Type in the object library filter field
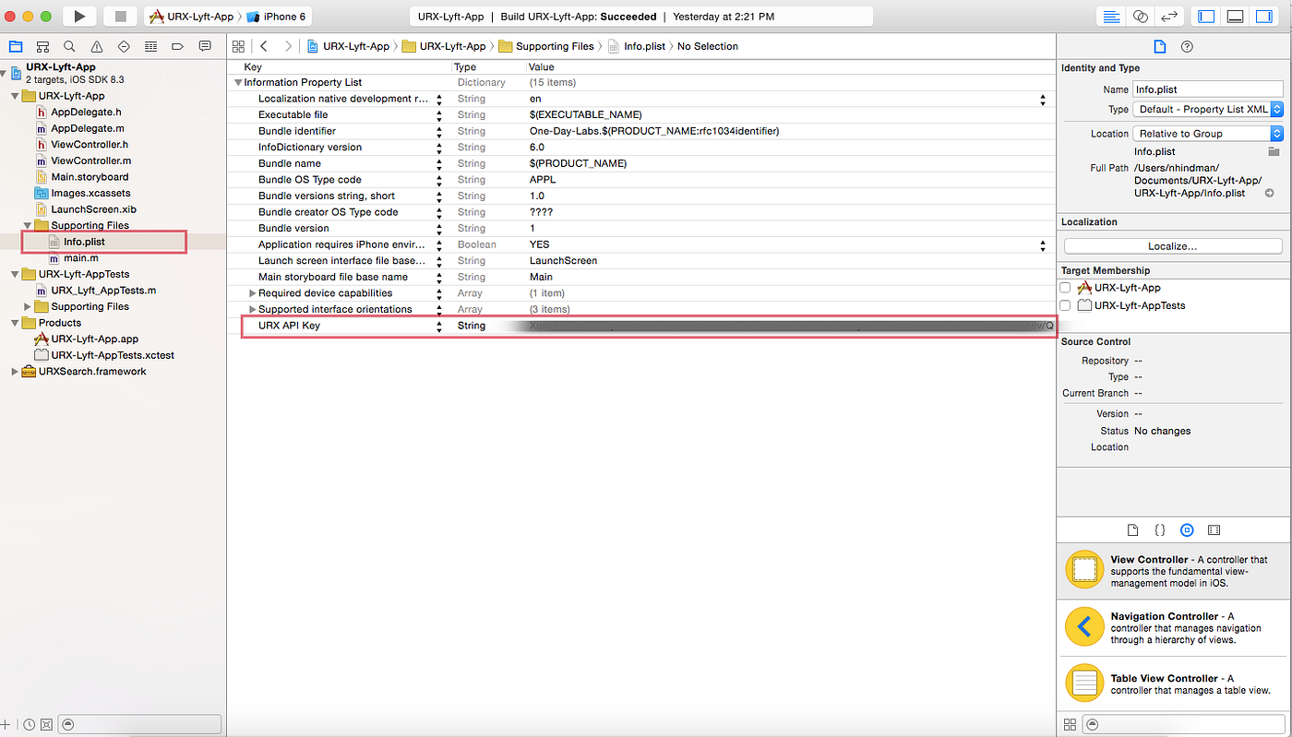Screen dimensions: 1292x737 tap(1184, 725)
